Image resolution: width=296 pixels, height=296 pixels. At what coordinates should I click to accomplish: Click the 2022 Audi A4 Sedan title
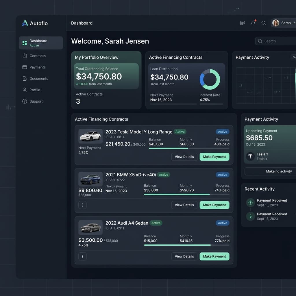pos(127,223)
